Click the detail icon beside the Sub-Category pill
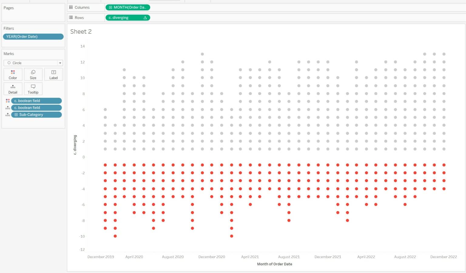 point(8,115)
